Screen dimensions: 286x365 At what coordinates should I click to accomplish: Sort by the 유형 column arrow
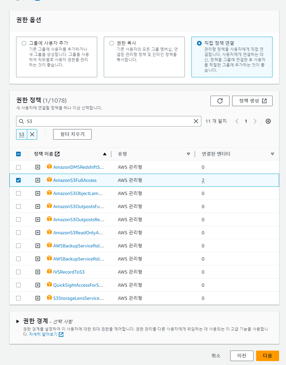click(x=188, y=154)
